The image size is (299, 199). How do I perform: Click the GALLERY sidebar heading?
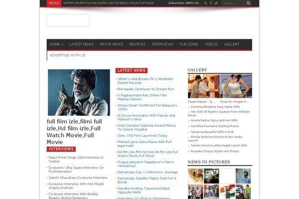click(197, 70)
